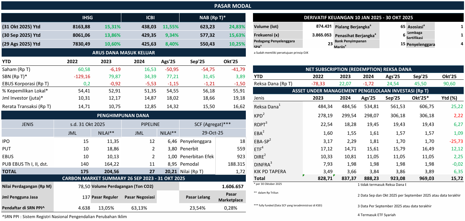Click the DERIVATIF KEUANGAN section header
Viewport: 465px width, 221px height.
click(x=358, y=18)
